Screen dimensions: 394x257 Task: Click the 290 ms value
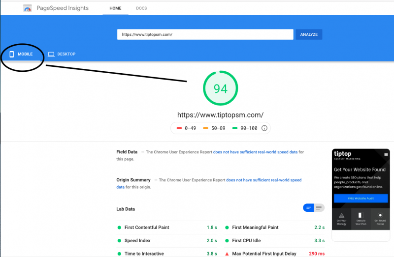317,254
